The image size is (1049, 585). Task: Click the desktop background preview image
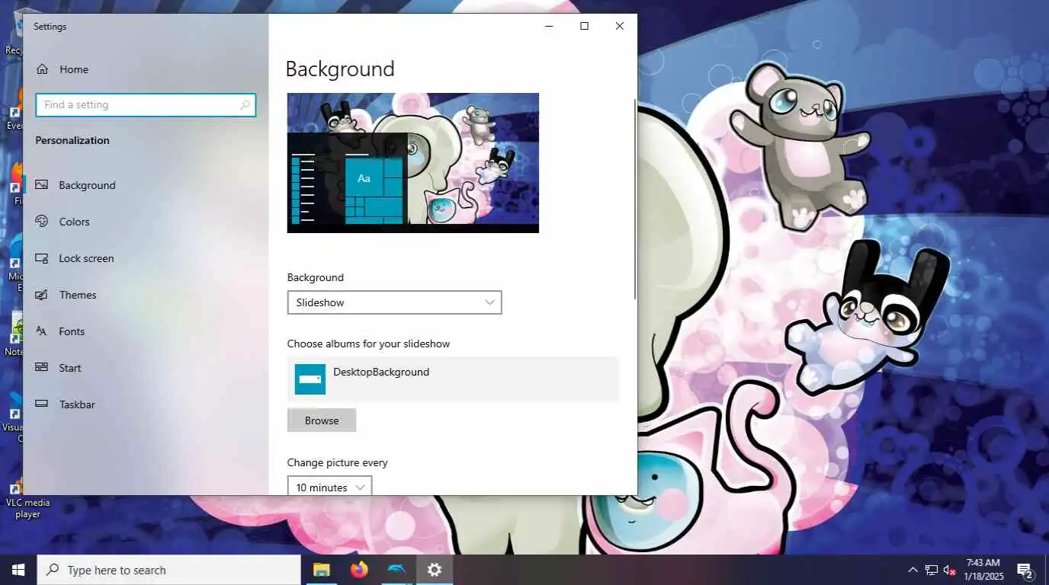413,163
